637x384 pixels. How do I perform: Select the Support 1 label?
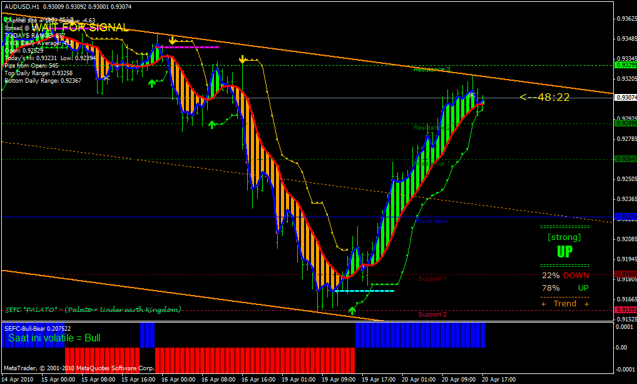[432, 279]
